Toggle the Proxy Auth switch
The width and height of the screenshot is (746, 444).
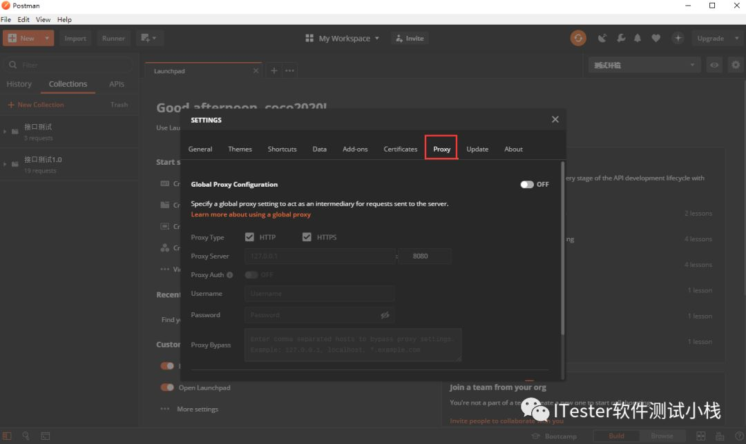[251, 275]
